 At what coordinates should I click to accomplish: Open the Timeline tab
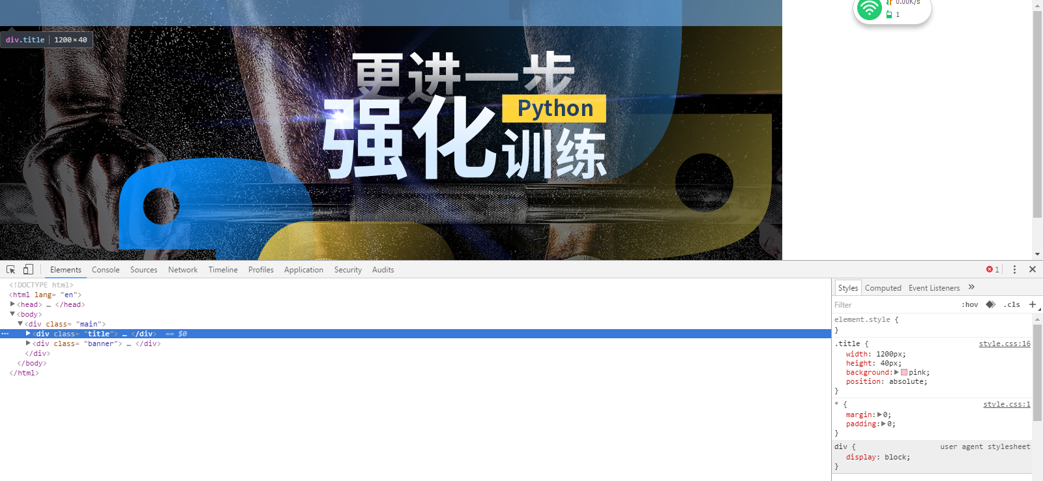(x=223, y=270)
